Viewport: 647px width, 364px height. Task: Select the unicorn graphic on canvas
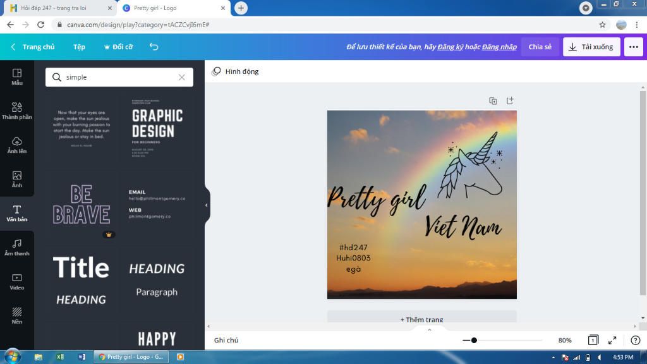pyautogui.click(x=471, y=164)
